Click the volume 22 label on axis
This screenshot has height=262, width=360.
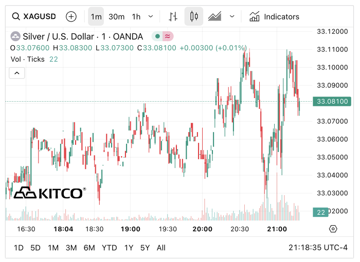(x=321, y=213)
